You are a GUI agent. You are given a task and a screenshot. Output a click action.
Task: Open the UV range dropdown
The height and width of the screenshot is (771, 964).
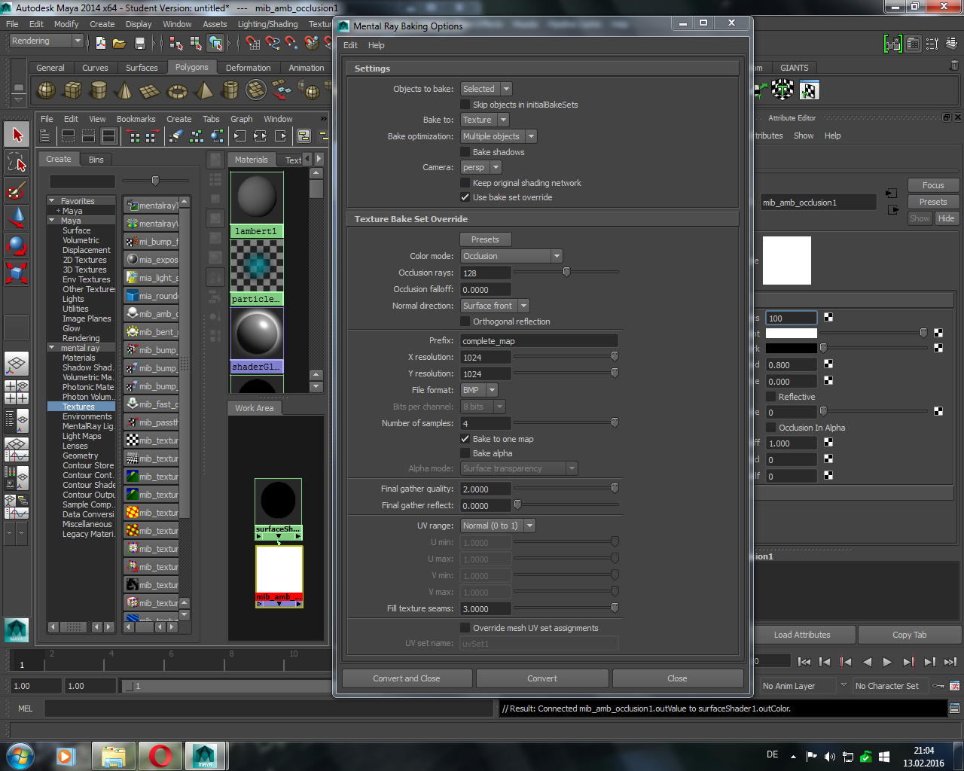tap(498, 526)
